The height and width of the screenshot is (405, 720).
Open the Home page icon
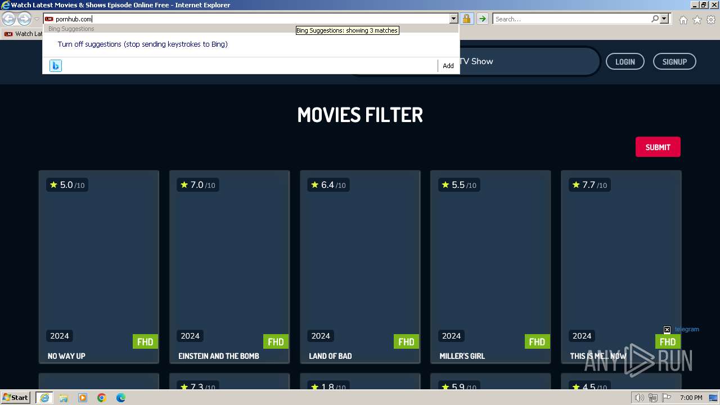pos(683,20)
